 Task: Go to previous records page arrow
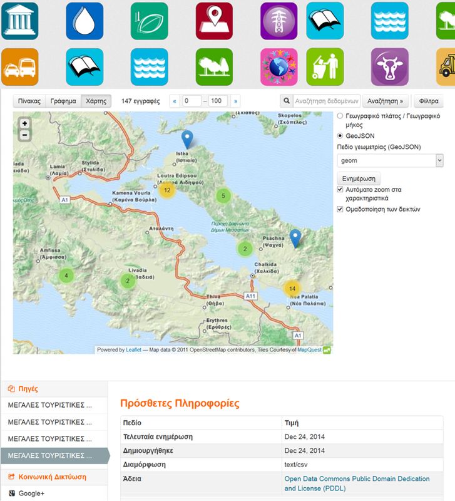click(175, 101)
